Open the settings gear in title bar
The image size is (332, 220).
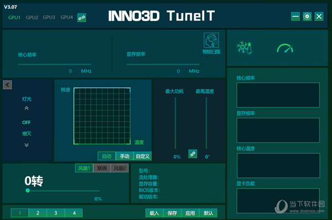[x=307, y=17]
